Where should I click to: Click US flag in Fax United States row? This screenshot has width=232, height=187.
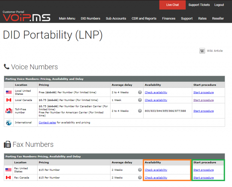(x=8, y=170)
